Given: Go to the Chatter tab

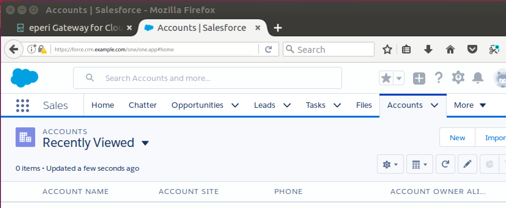Looking at the screenshot, I should (x=143, y=105).
